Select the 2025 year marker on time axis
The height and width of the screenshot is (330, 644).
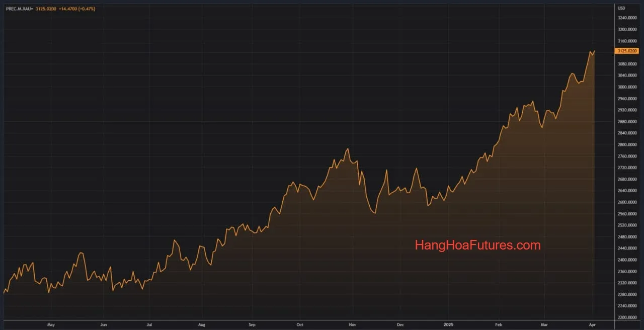[x=448, y=325]
